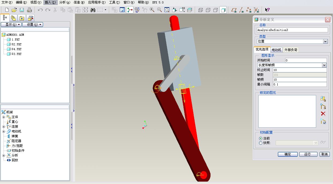The width and height of the screenshot is (333, 184).
Task: Click the Zoom Out magnifier icon
Action: [x=159, y=10]
